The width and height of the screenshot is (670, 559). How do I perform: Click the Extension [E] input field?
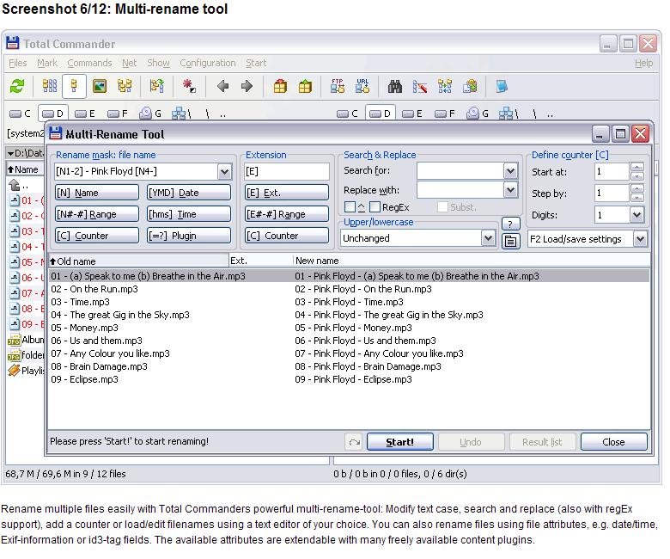point(287,172)
